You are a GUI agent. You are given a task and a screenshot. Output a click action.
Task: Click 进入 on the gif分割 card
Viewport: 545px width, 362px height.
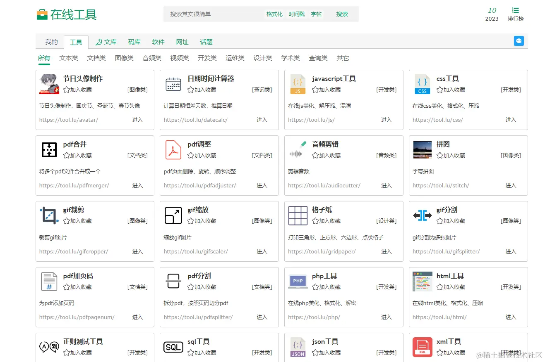(511, 251)
